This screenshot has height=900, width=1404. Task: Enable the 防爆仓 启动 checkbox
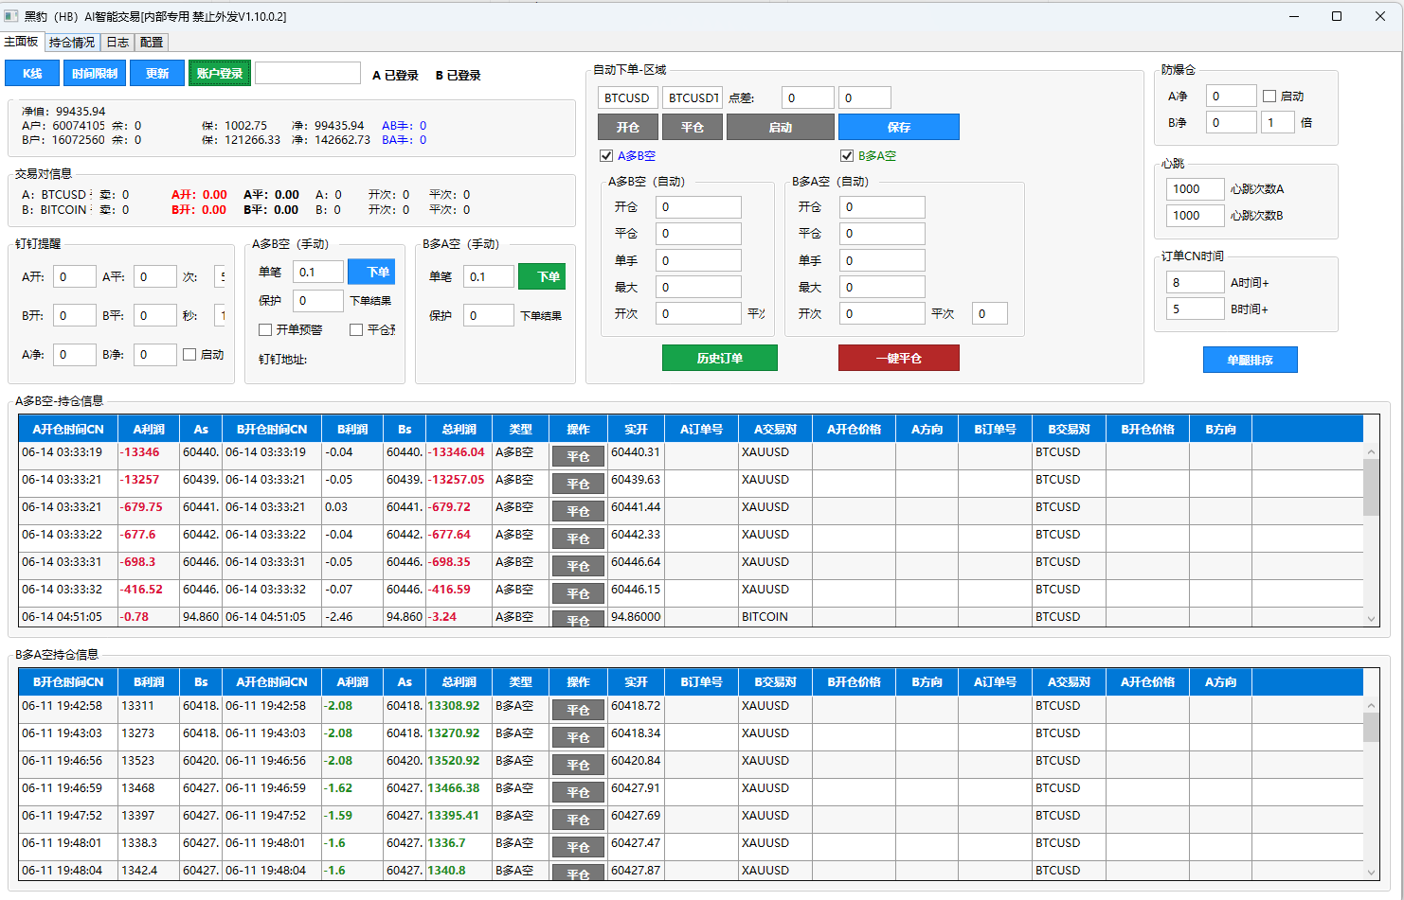[1269, 97]
